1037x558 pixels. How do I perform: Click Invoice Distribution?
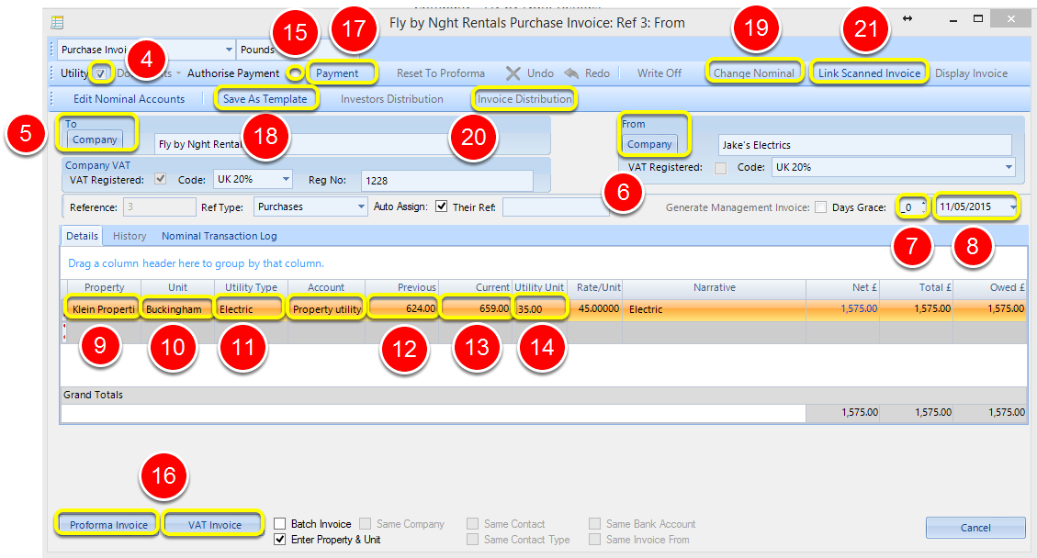point(524,99)
